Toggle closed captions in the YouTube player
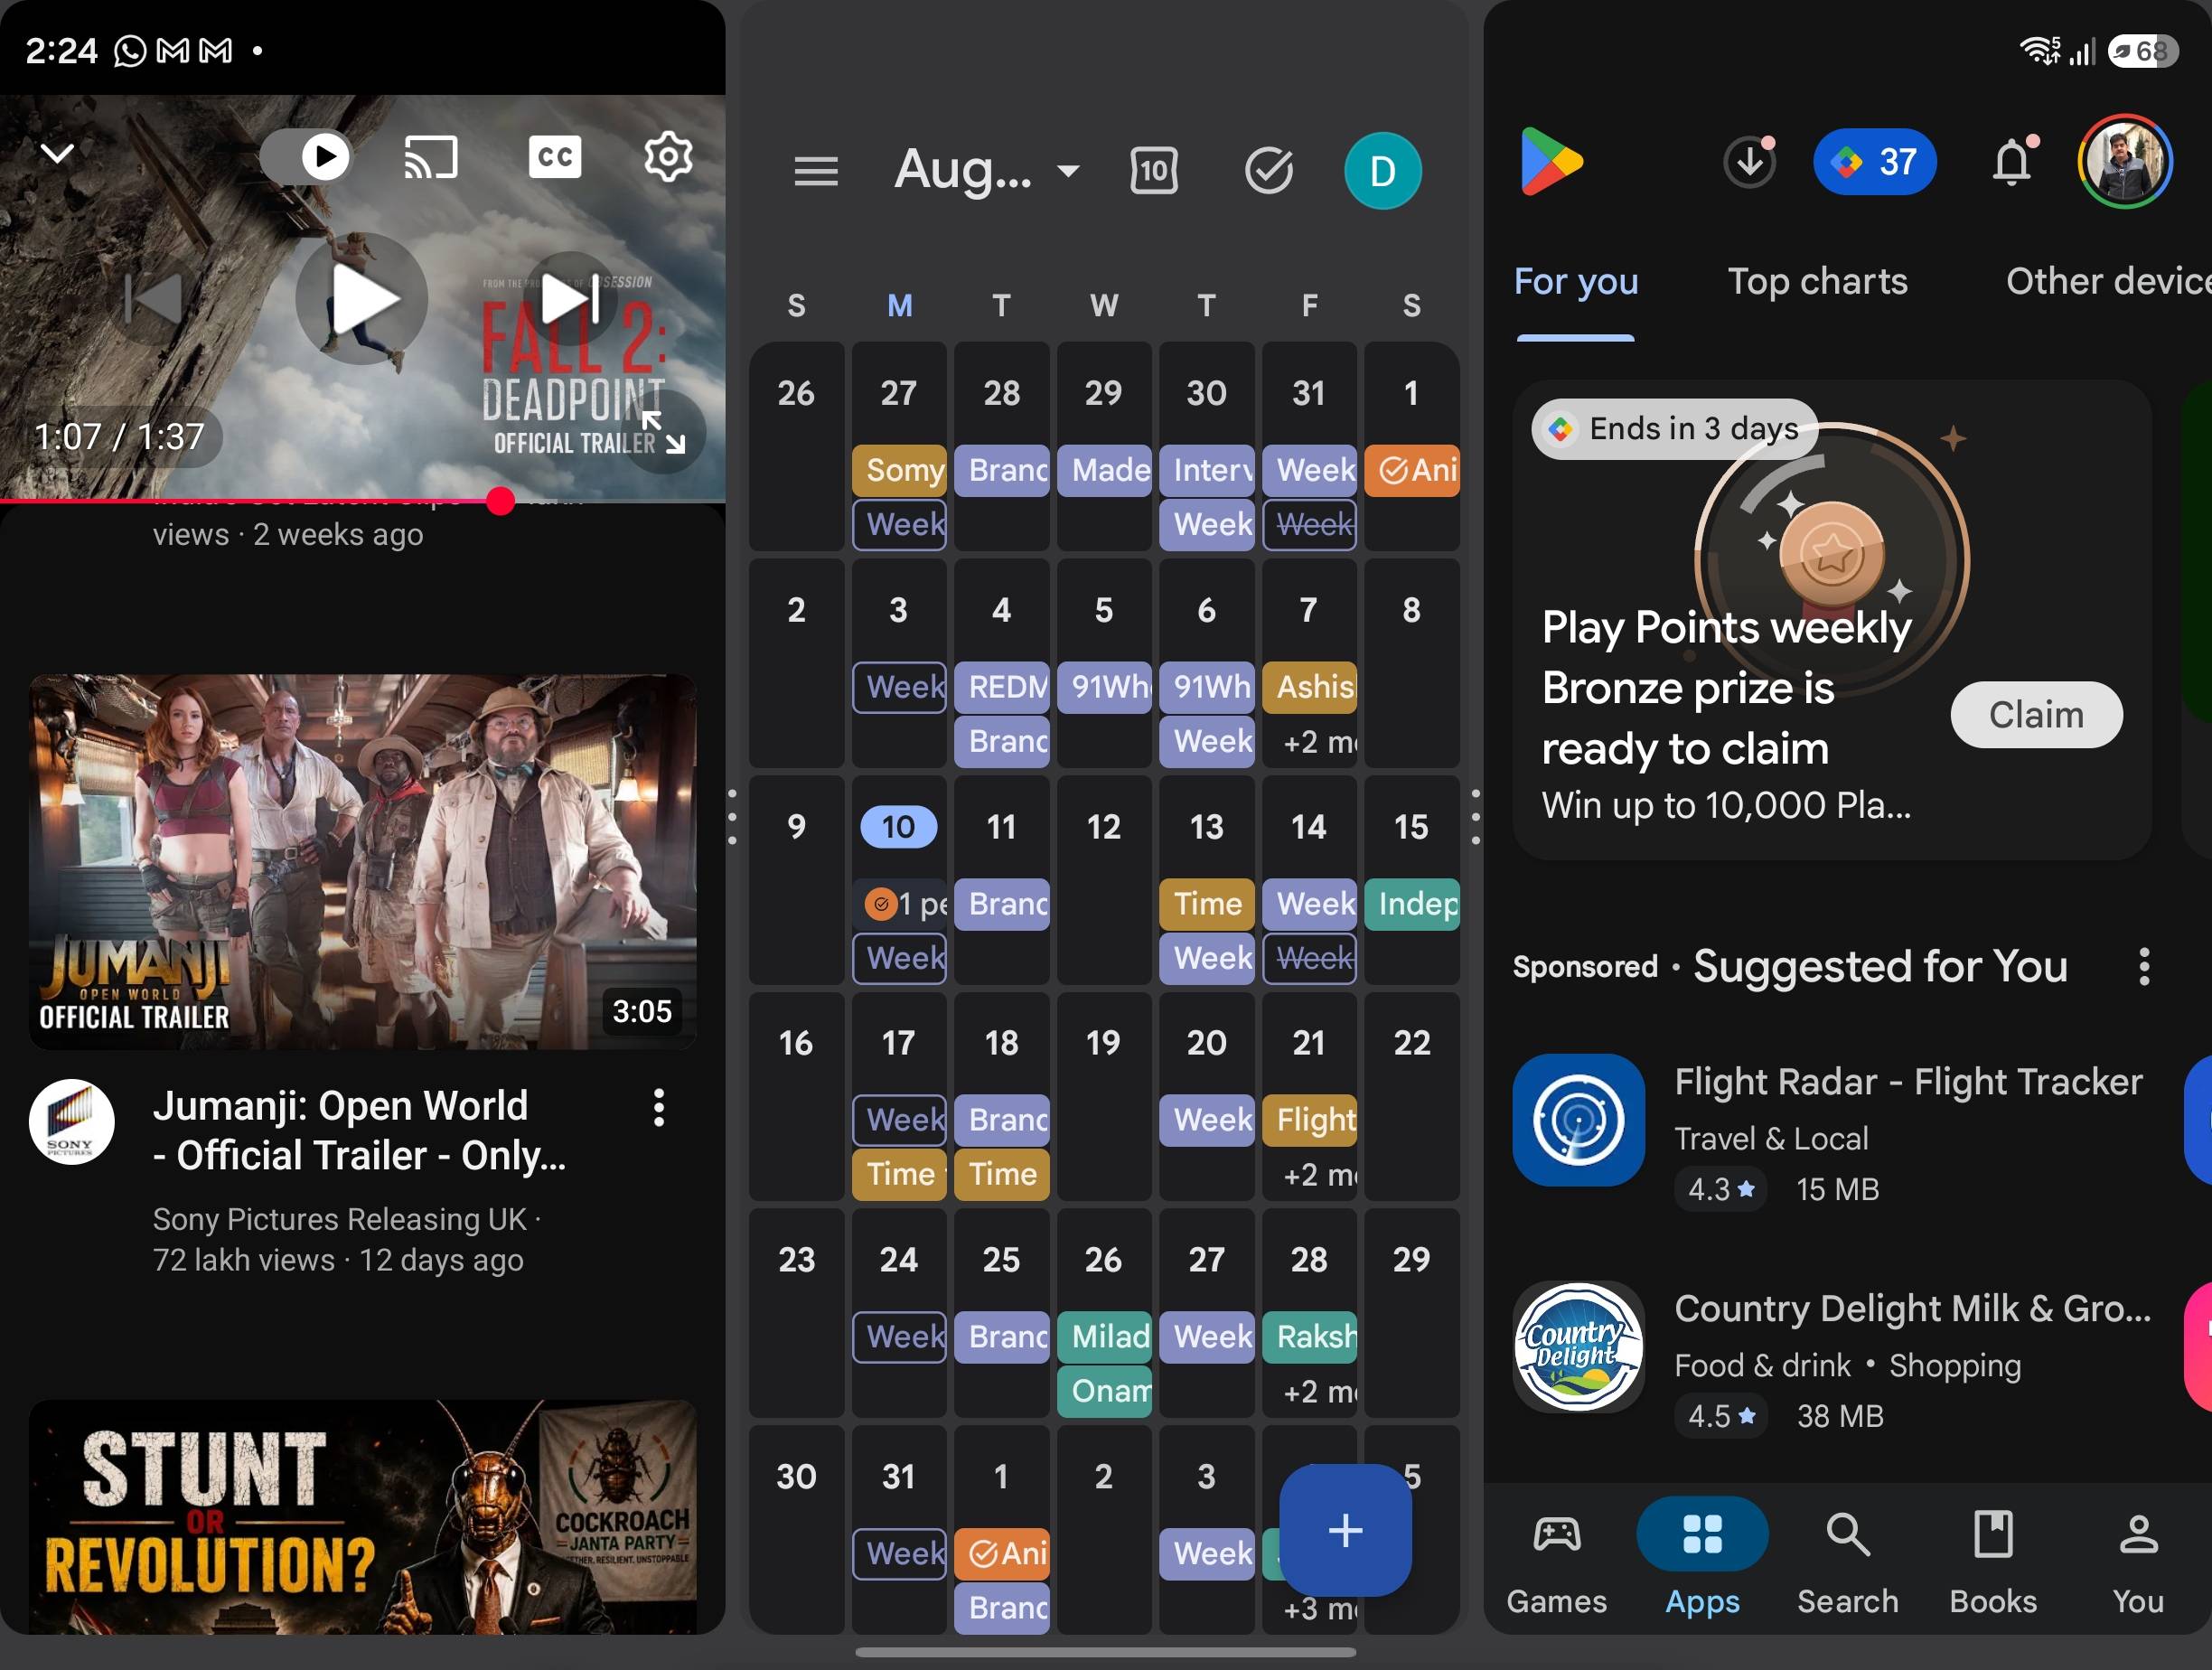 click(555, 156)
